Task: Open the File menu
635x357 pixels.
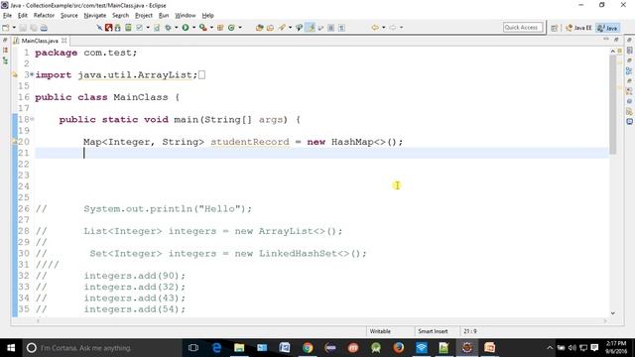Action: click(7, 16)
